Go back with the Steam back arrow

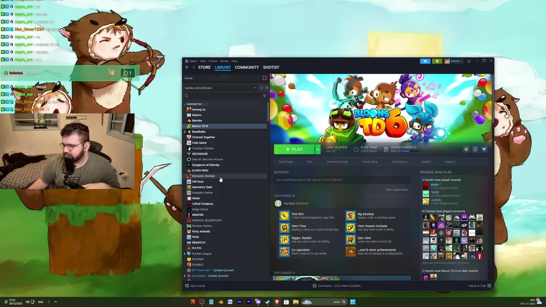(x=187, y=67)
